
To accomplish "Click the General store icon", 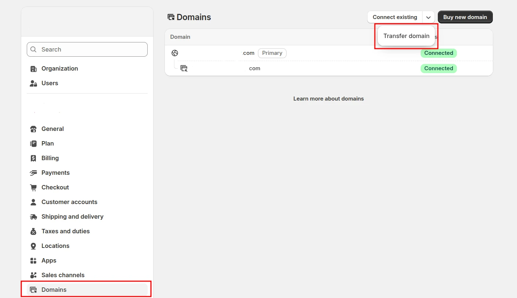I will [x=33, y=129].
